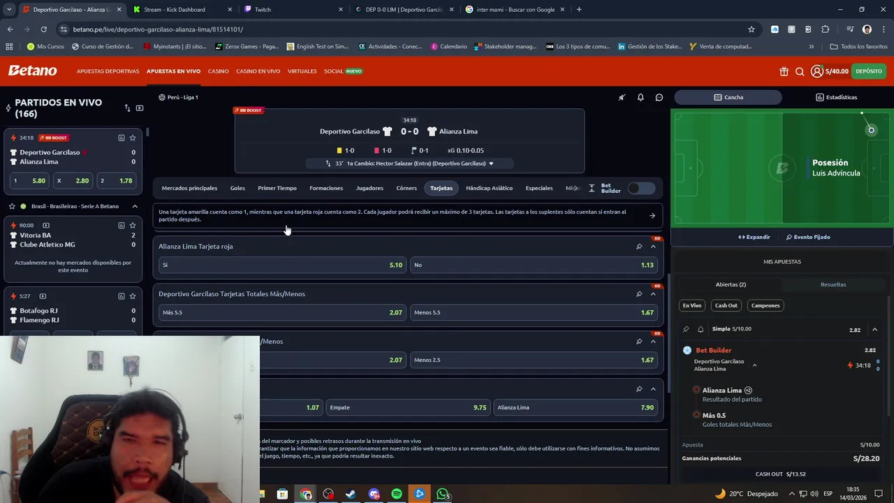
Task: Filter open bets by Campeones chip
Action: click(x=765, y=305)
